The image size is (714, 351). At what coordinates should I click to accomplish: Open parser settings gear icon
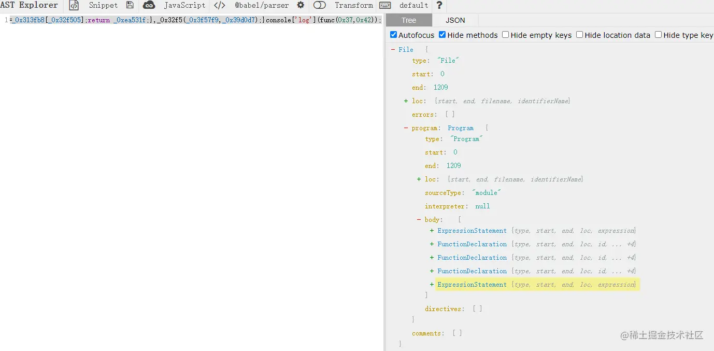pyautogui.click(x=301, y=5)
